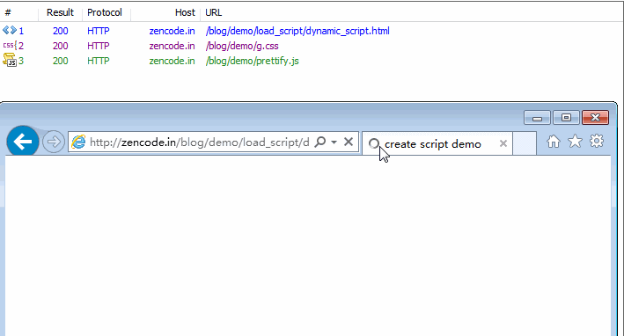Close the Internet Explorer window

[595, 118]
